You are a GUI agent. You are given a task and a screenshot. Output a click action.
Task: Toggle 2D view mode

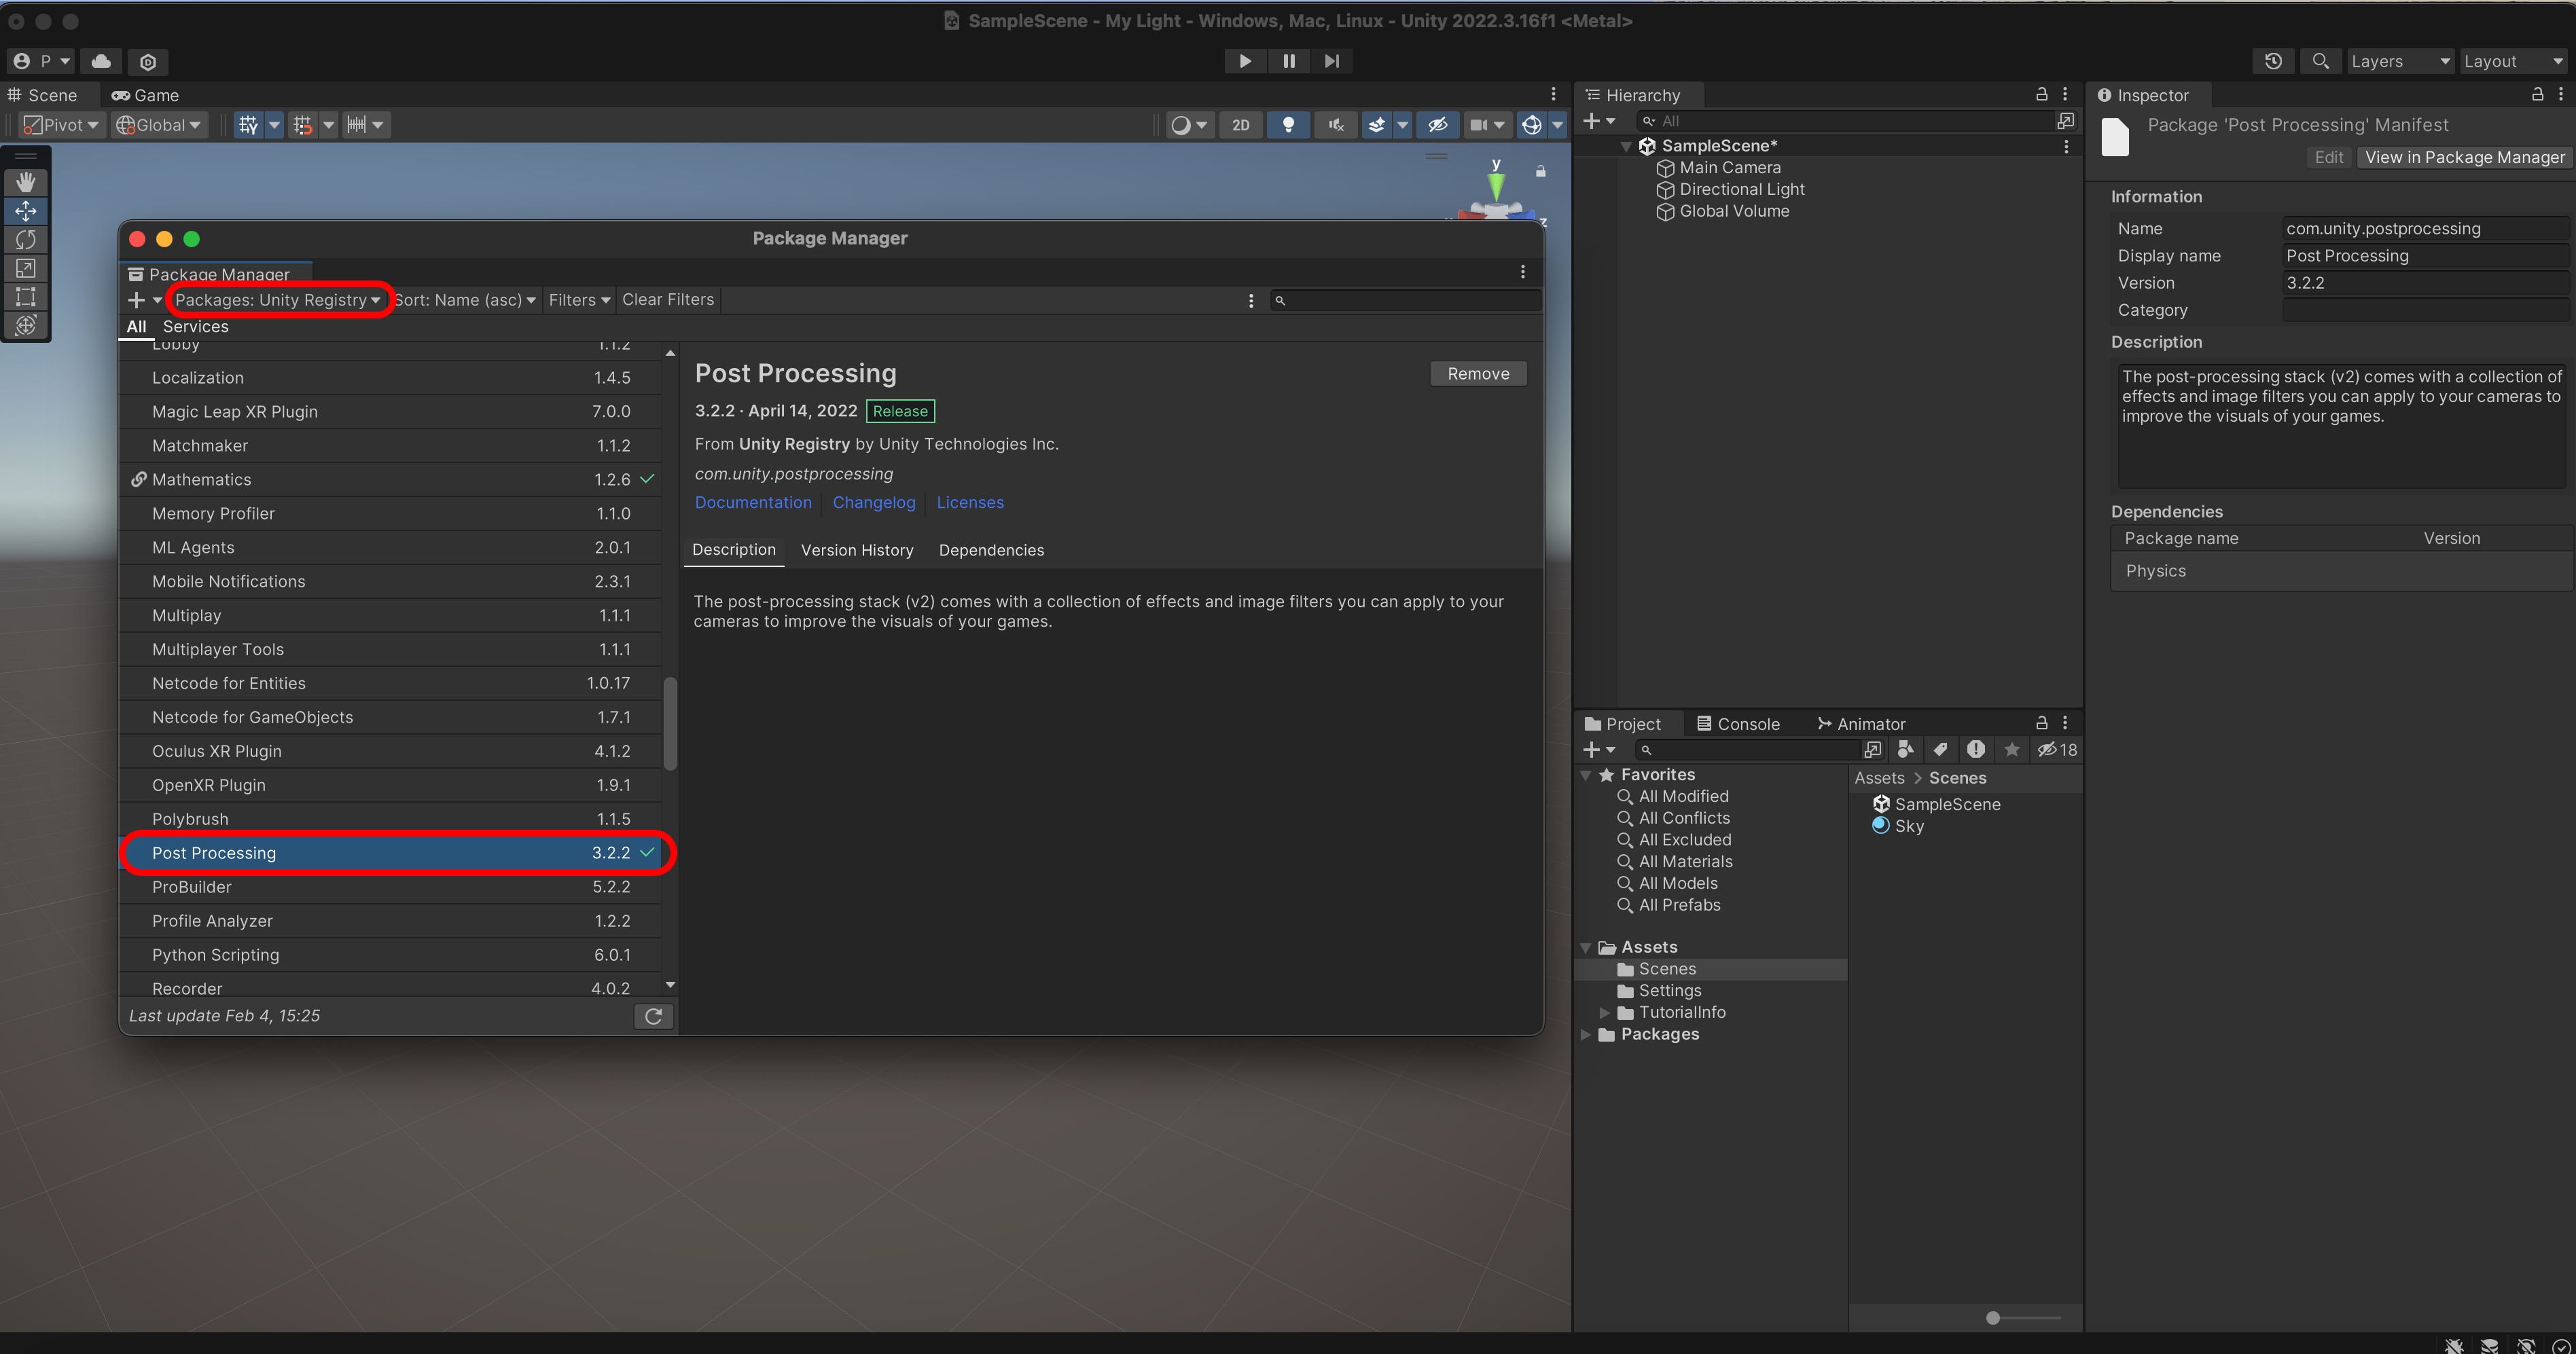tap(1240, 125)
